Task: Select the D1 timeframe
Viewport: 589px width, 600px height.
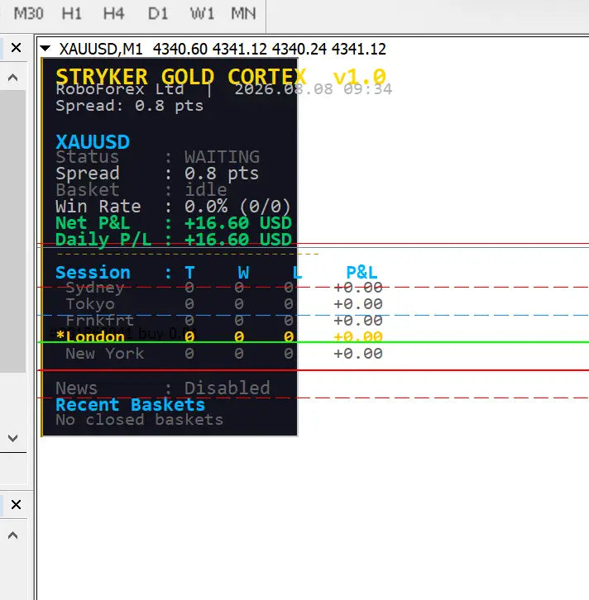Action: pyautogui.click(x=158, y=14)
